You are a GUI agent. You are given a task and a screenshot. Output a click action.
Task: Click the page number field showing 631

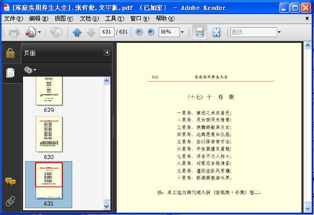pyautogui.click(x=107, y=32)
